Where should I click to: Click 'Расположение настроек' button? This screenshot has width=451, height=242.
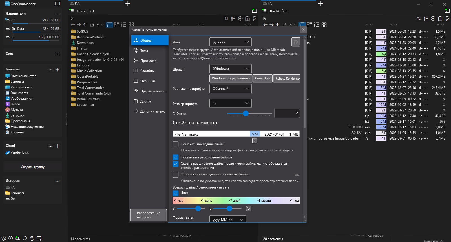pos(149,215)
